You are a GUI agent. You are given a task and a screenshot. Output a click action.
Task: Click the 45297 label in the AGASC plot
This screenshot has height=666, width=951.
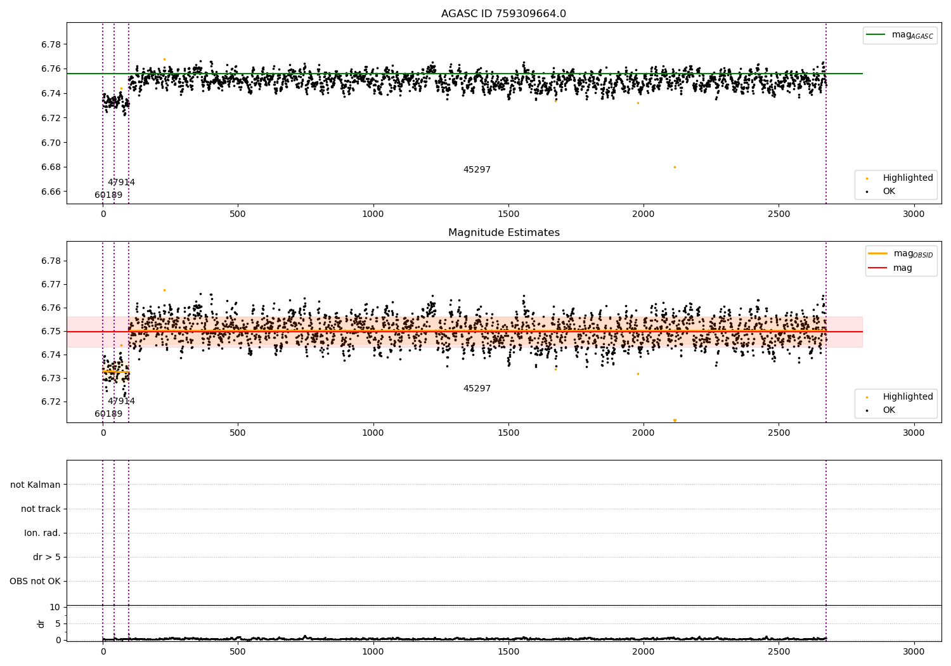(477, 170)
